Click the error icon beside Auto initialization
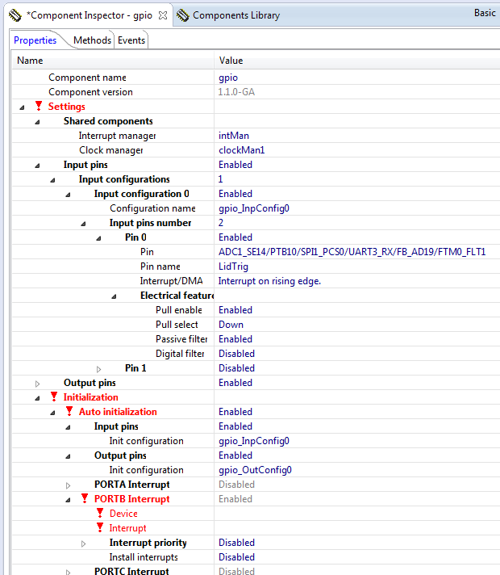The width and height of the screenshot is (500, 575). pyautogui.click(x=69, y=412)
